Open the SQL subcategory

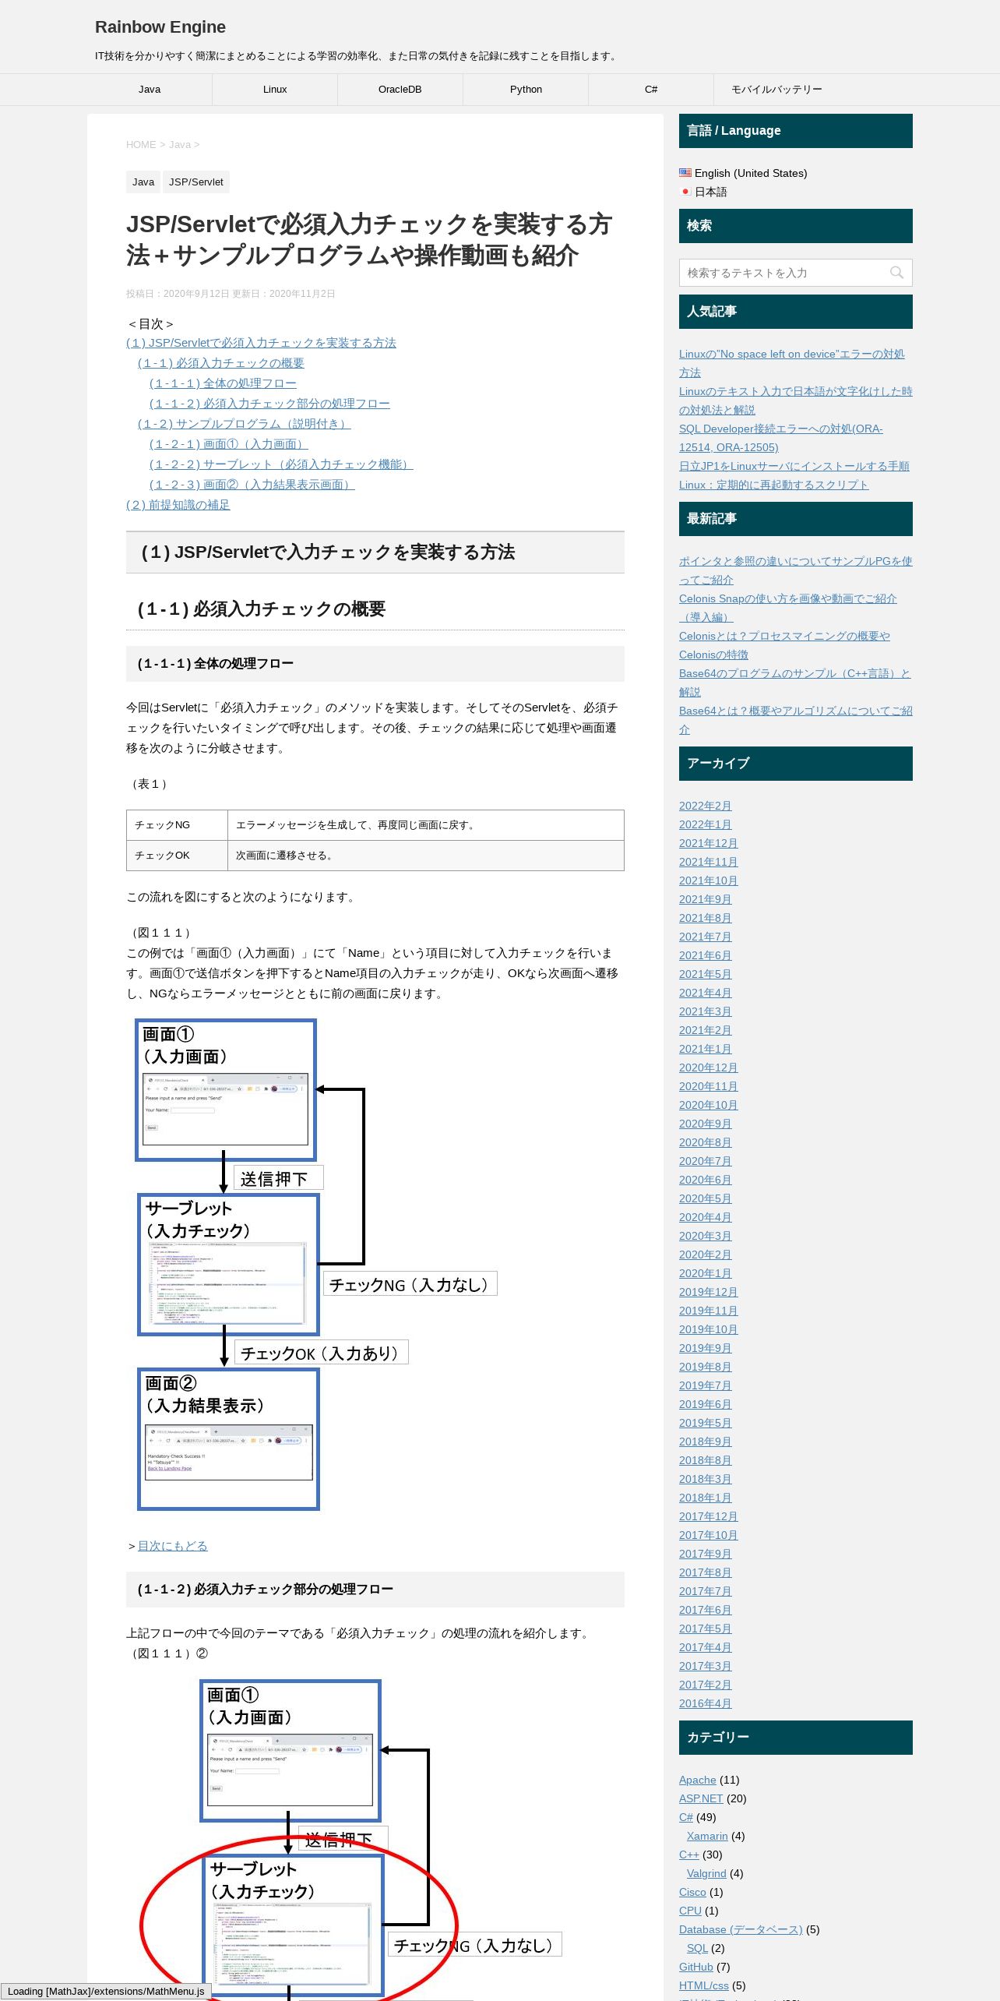697,1948
